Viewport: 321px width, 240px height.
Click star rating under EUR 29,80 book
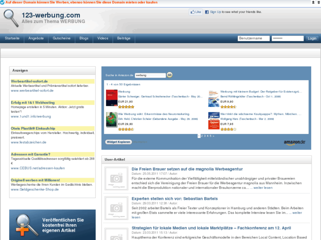point(126,129)
